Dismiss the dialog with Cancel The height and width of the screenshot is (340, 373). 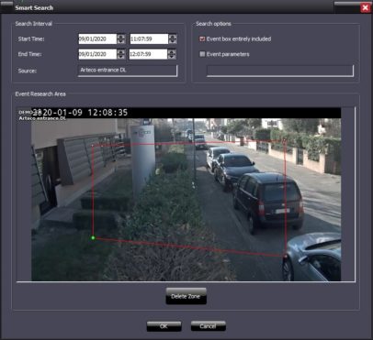click(x=209, y=326)
